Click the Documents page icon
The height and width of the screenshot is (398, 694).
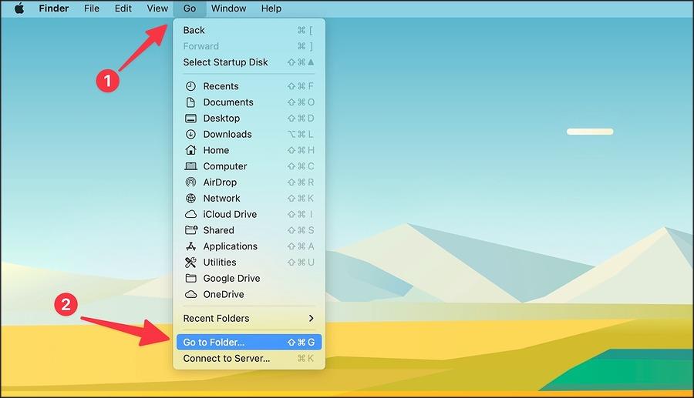coord(190,102)
